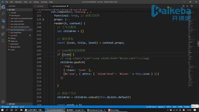
Task: Open launch.json in explorer
Action: click(x=20, y=16)
